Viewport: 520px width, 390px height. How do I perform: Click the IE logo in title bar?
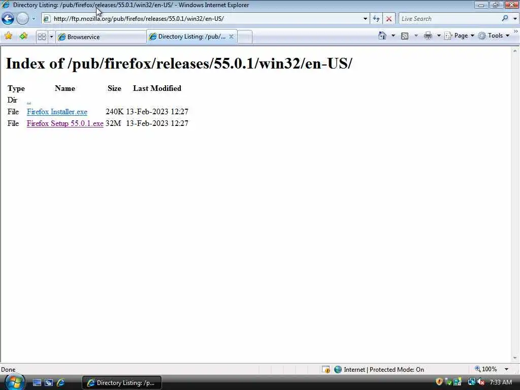[x=6, y=5]
